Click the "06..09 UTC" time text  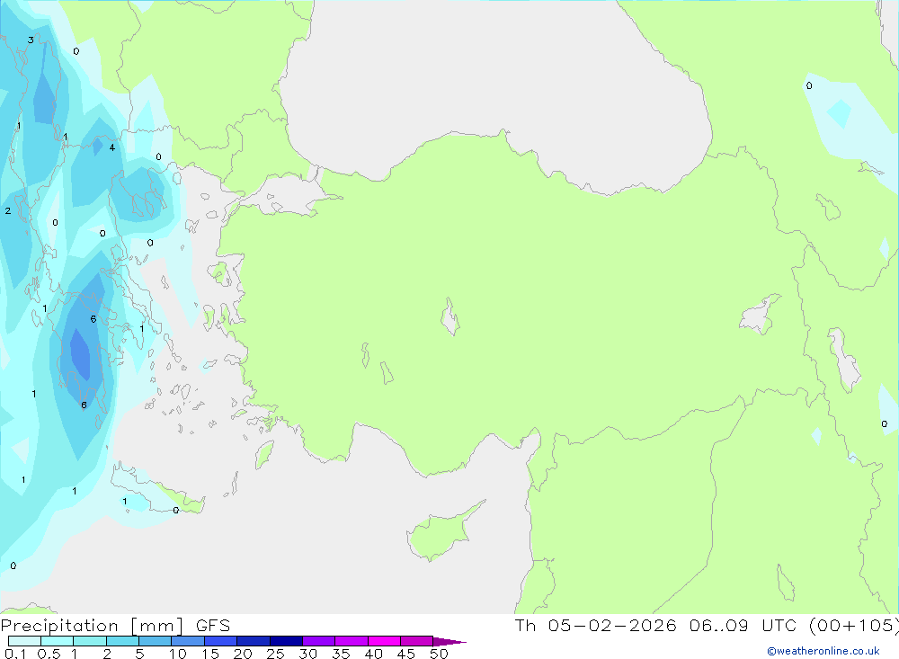(x=744, y=625)
